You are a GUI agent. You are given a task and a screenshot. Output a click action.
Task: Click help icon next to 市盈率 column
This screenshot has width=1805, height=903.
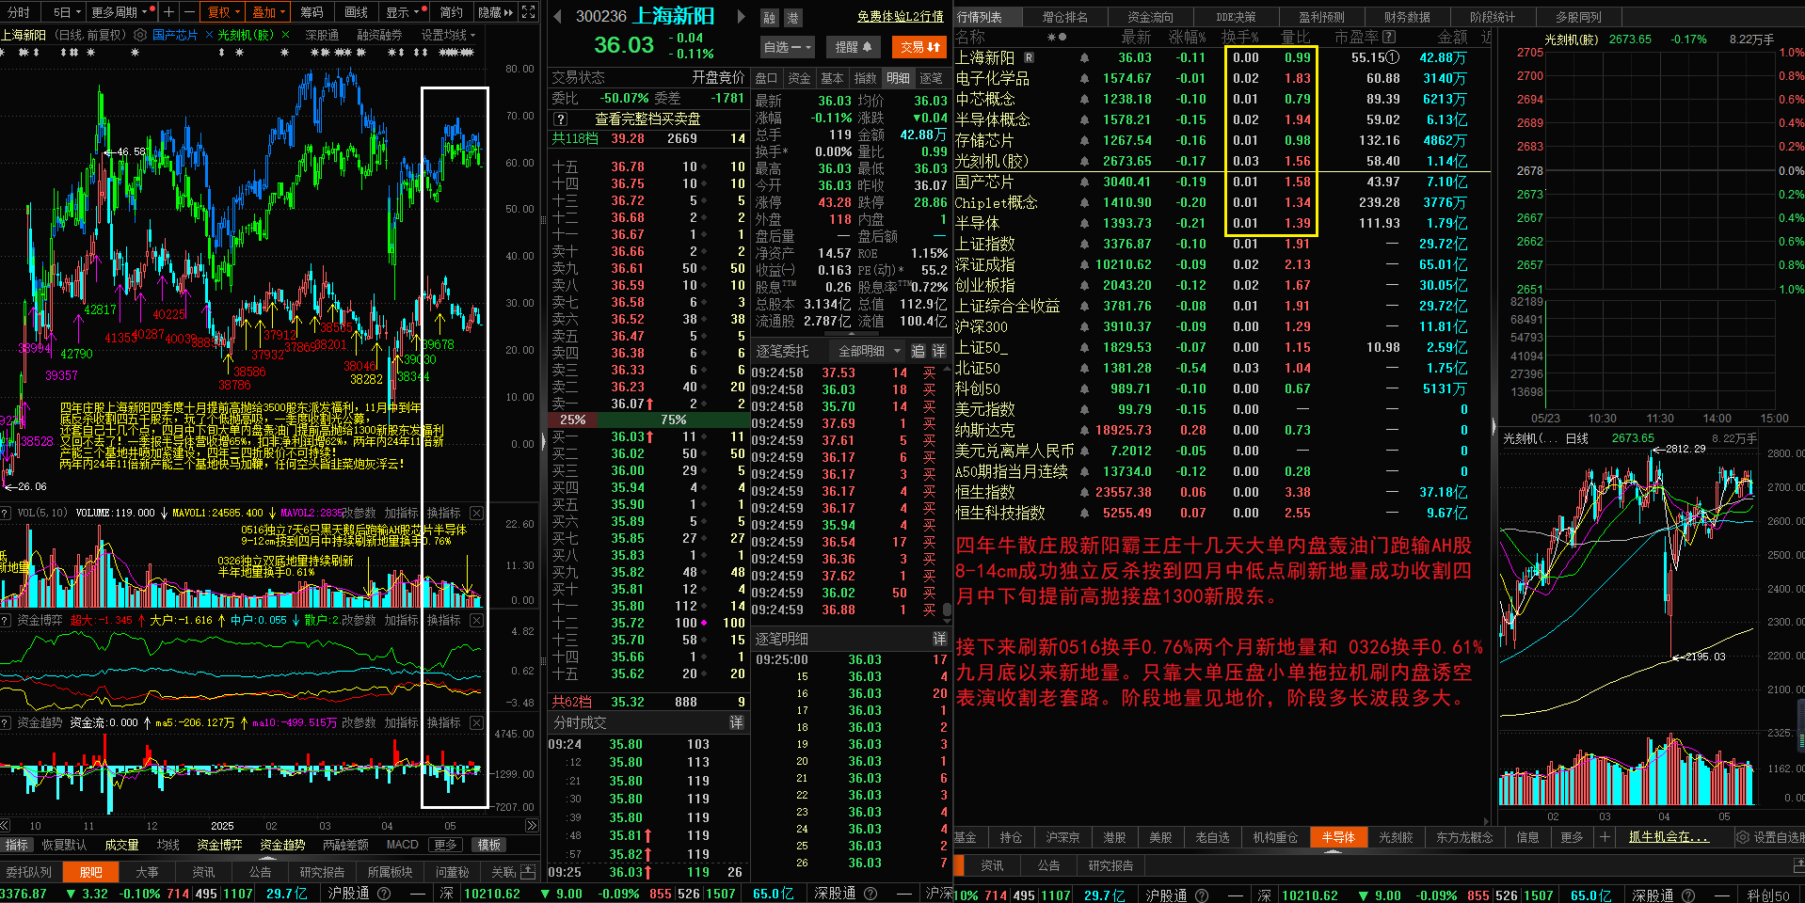click(x=1389, y=37)
